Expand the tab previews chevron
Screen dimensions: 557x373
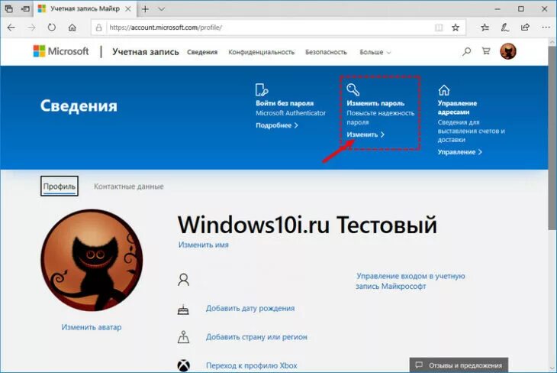coord(162,9)
